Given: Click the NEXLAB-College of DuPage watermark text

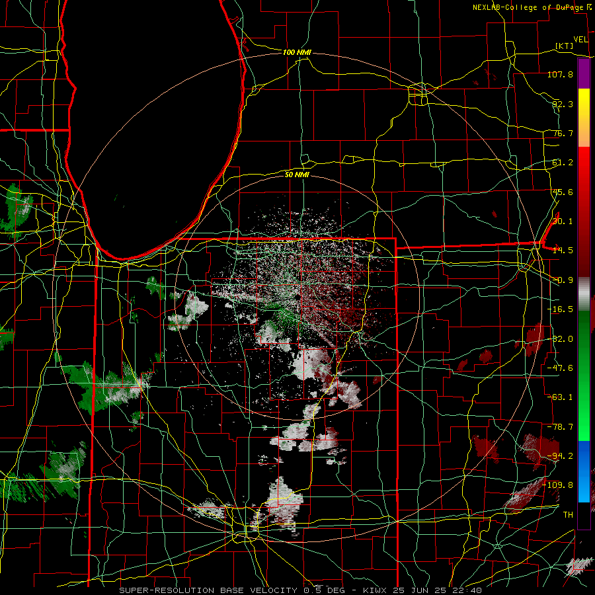Looking at the screenshot, I should [x=530, y=7].
